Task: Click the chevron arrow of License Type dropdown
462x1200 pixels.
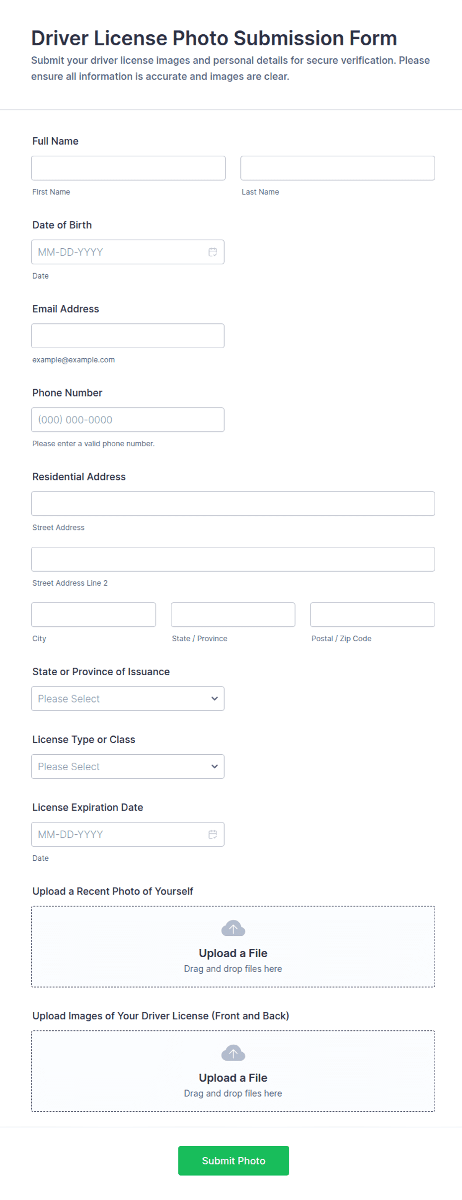Action: 214,766
